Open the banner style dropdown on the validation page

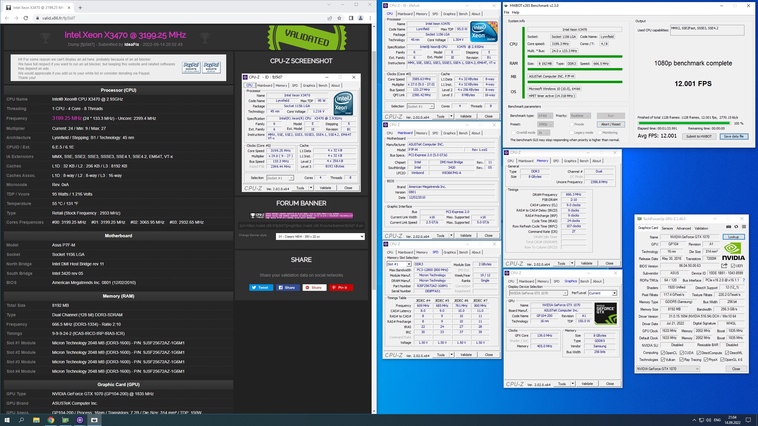320,236
